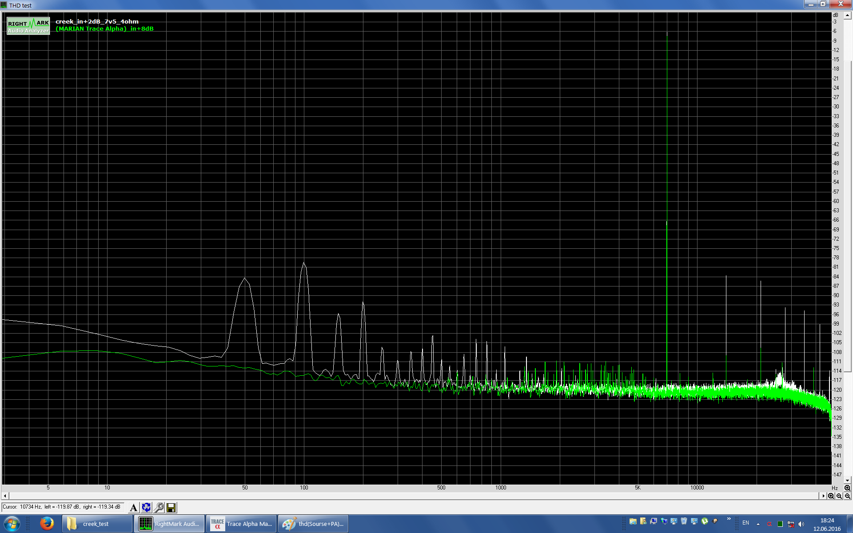Open the user folder quick launch icon

click(643, 521)
